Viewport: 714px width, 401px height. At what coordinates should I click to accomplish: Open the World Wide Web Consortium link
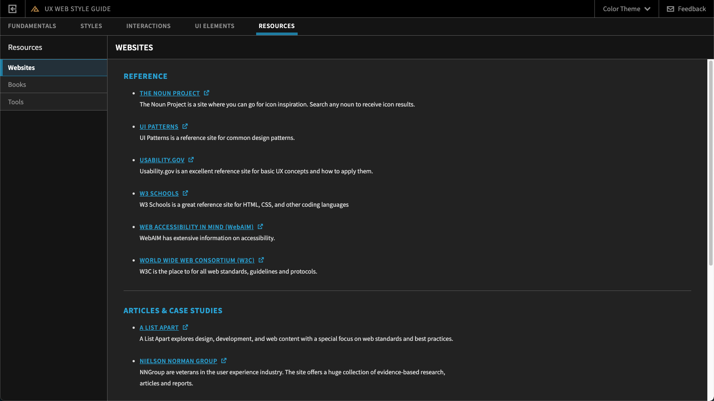(197, 261)
